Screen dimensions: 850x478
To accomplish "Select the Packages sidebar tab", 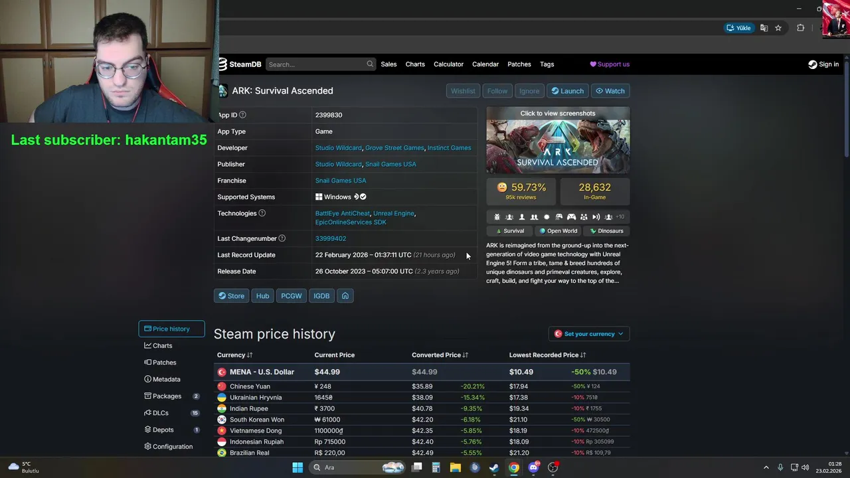I will (x=171, y=396).
